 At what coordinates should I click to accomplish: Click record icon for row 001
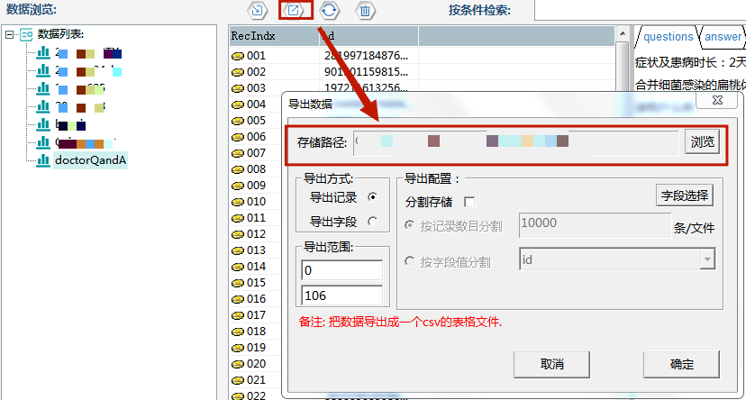pos(238,56)
